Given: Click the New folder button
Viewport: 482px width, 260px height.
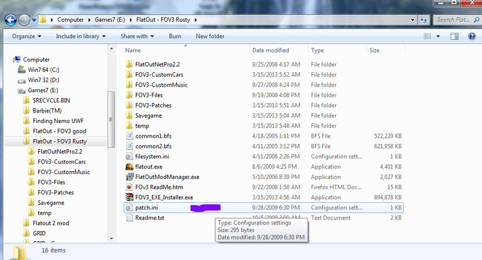Looking at the screenshot, I should [x=210, y=36].
